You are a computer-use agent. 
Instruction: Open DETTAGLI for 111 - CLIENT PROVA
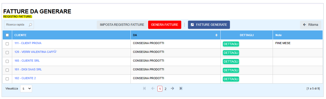(x=231, y=44)
